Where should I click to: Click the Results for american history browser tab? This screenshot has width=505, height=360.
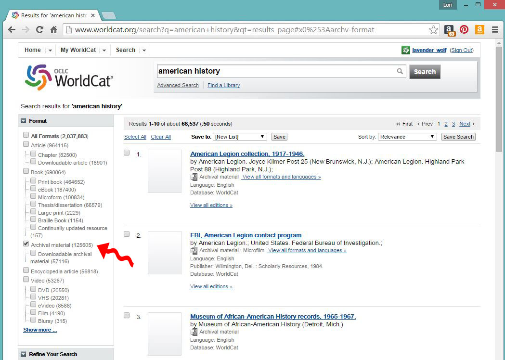tap(53, 15)
